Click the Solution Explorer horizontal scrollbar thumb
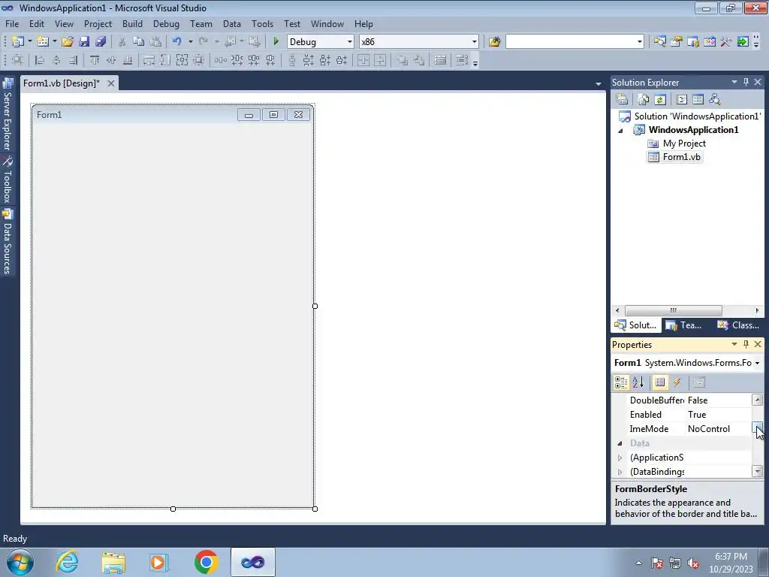 pyautogui.click(x=673, y=310)
